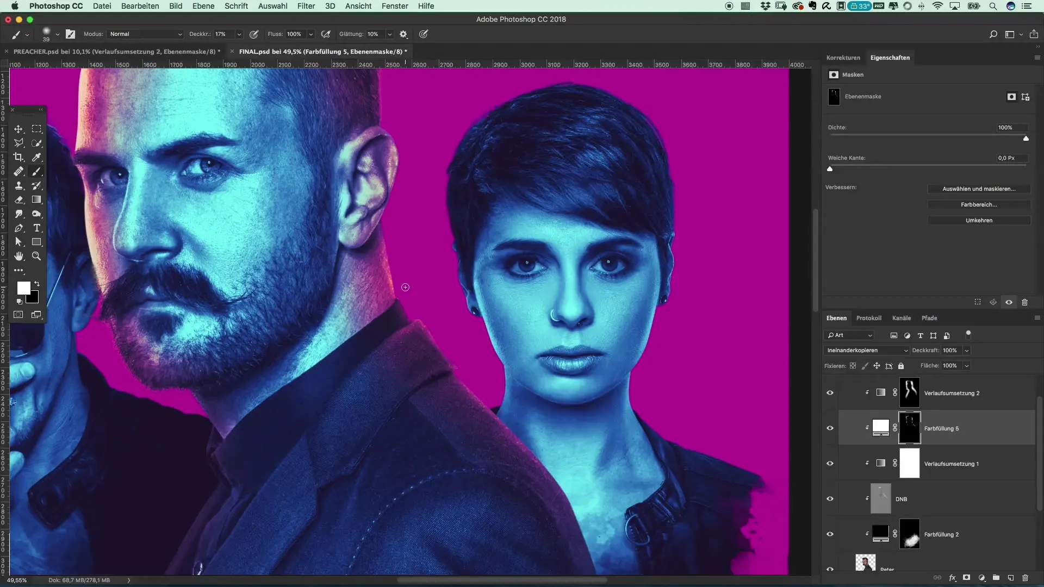The image size is (1044, 587).
Task: Select the Dodge tool
Action: pos(36,214)
